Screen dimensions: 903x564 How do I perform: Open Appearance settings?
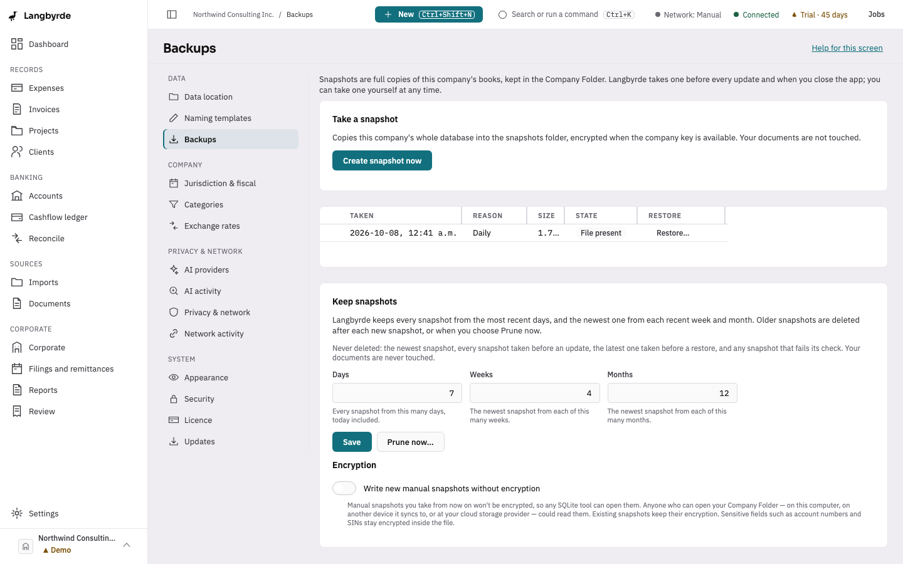click(231, 377)
